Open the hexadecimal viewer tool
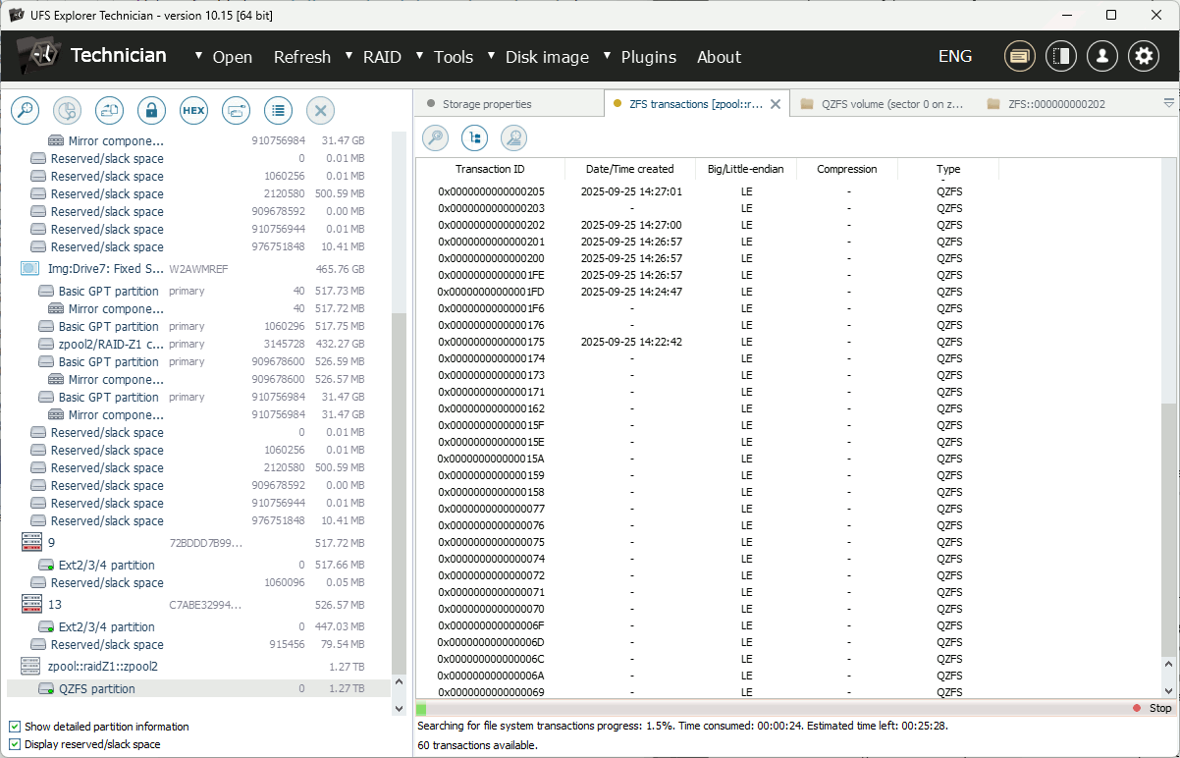This screenshot has width=1180, height=758. [x=193, y=110]
